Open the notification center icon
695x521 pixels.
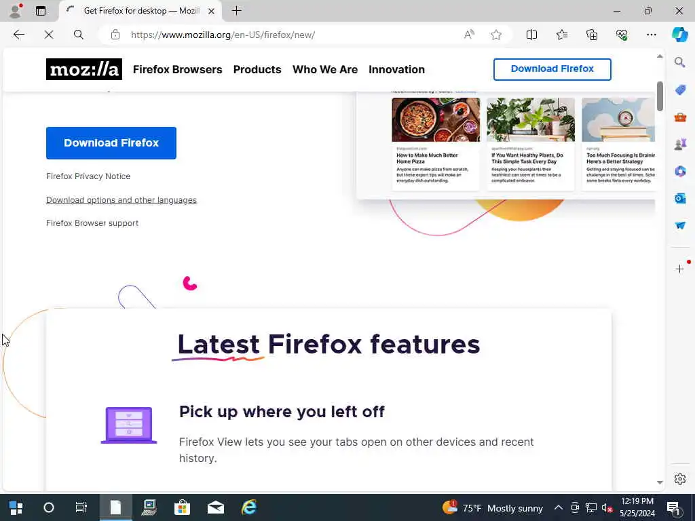674,507
